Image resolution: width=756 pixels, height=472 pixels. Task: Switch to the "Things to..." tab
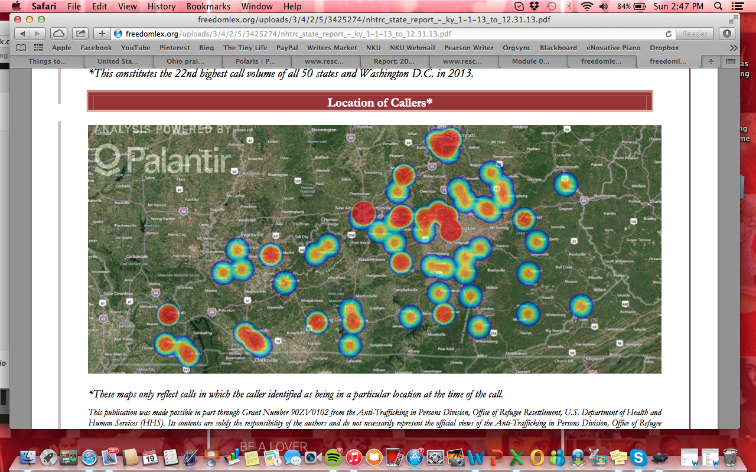click(x=47, y=61)
